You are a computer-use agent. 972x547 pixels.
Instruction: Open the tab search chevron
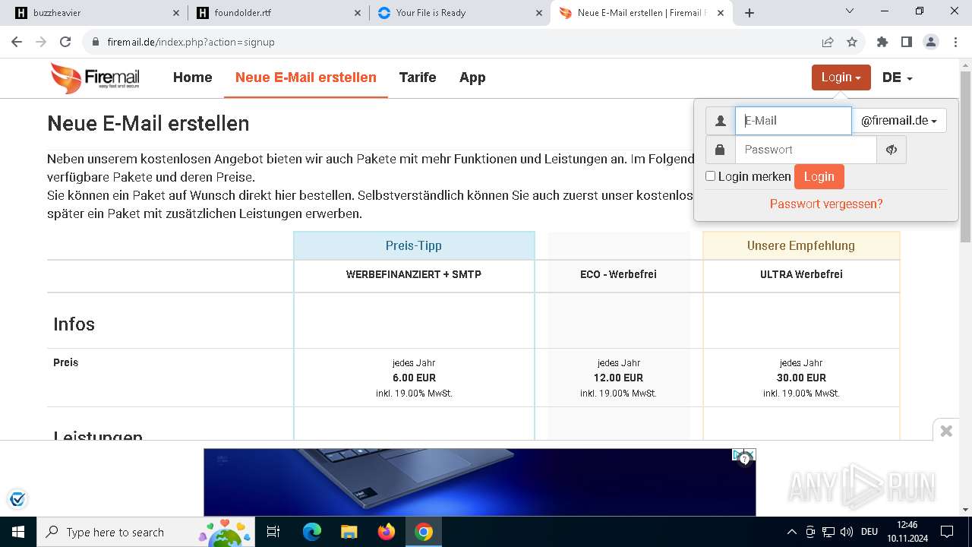850,11
